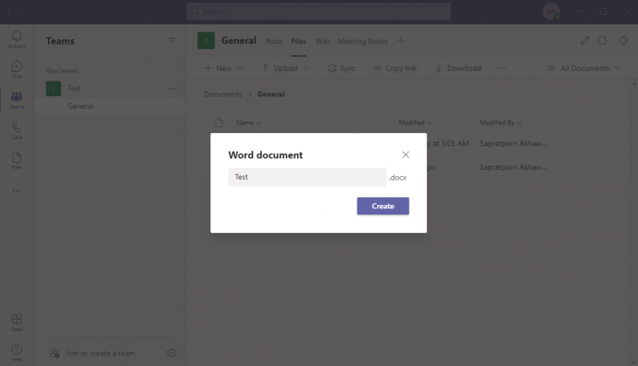Open the New dropdown
The height and width of the screenshot is (366, 638).
(x=223, y=68)
